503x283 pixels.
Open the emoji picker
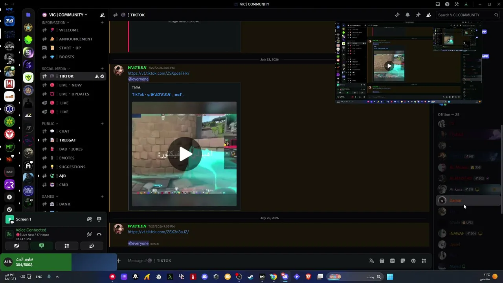coord(413,261)
